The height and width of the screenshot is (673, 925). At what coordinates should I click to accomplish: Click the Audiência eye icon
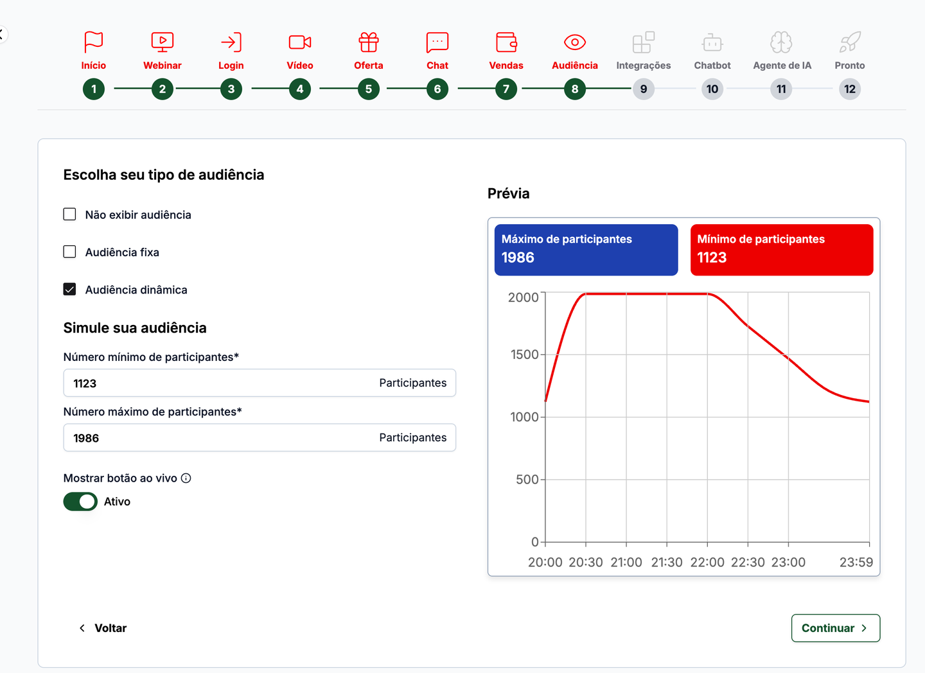575,42
